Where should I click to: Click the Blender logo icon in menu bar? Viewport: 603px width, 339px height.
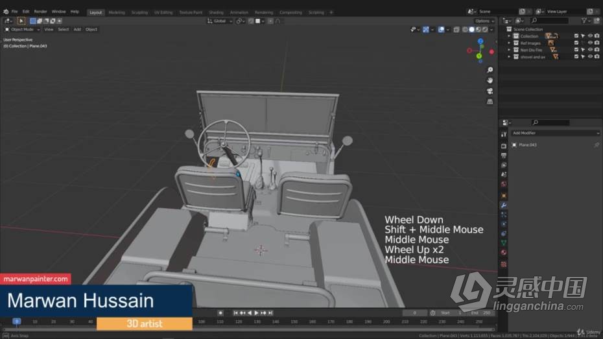6,12
